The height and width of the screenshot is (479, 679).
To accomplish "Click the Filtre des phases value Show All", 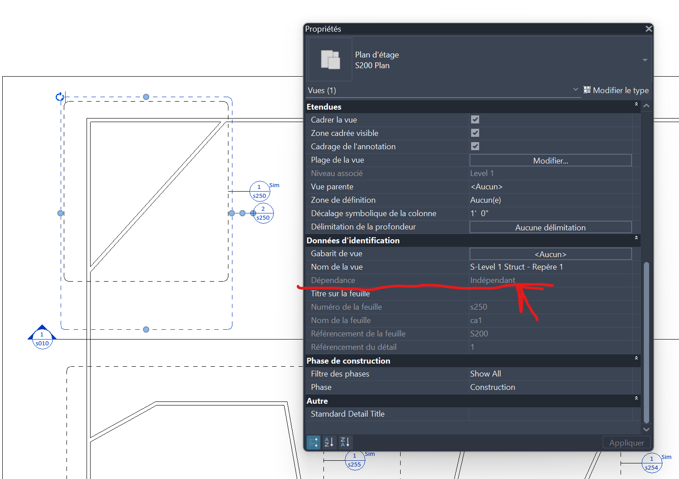I will click(x=485, y=374).
